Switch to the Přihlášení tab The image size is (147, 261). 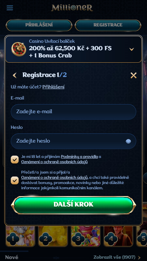coord(39,25)
